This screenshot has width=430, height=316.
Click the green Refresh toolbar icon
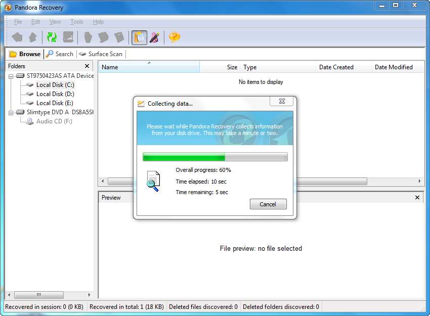coord(52,37)
